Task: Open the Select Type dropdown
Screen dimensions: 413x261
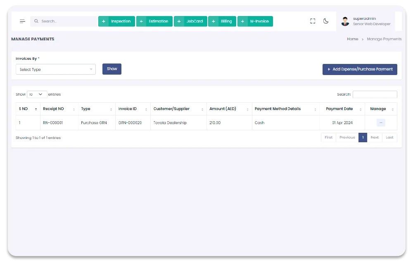Action: point(56,69)
